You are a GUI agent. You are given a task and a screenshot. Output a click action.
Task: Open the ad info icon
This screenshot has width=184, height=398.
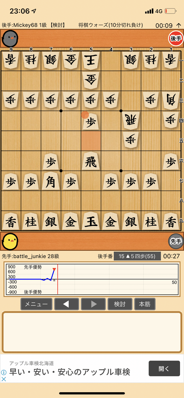pos(4,373)
